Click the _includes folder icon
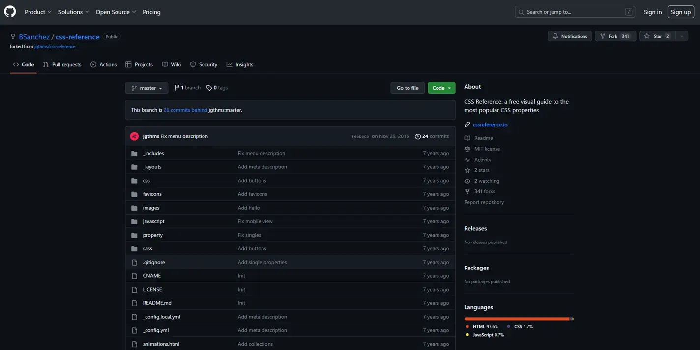 134,154
